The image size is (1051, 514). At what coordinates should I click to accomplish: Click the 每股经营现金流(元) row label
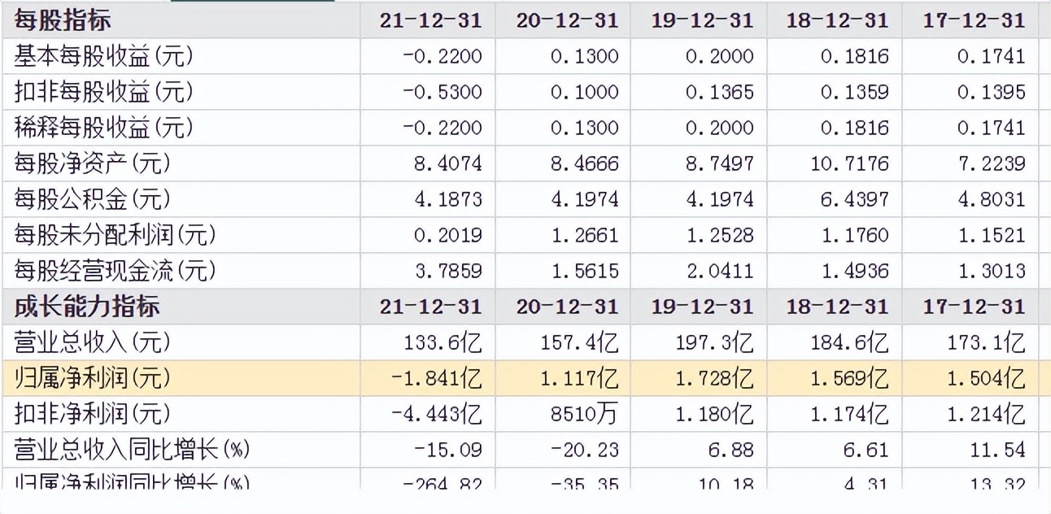point(116,271)
